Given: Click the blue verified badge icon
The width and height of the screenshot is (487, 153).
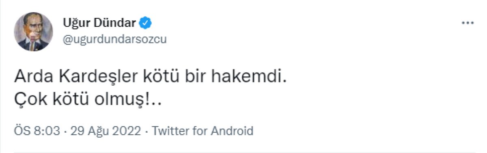Looking at the screenshot, I should click(146, 23).
